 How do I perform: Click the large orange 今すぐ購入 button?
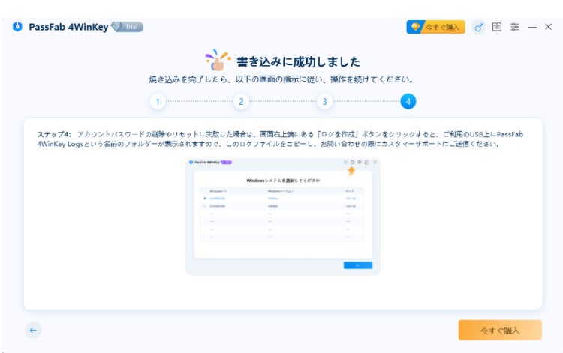500,330
